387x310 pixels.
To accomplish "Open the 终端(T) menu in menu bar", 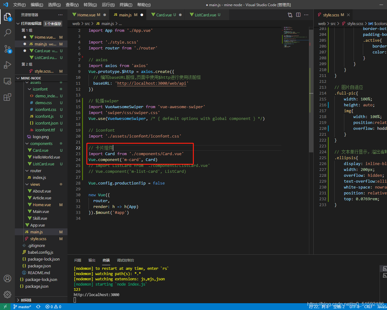I will coord(126,5).
